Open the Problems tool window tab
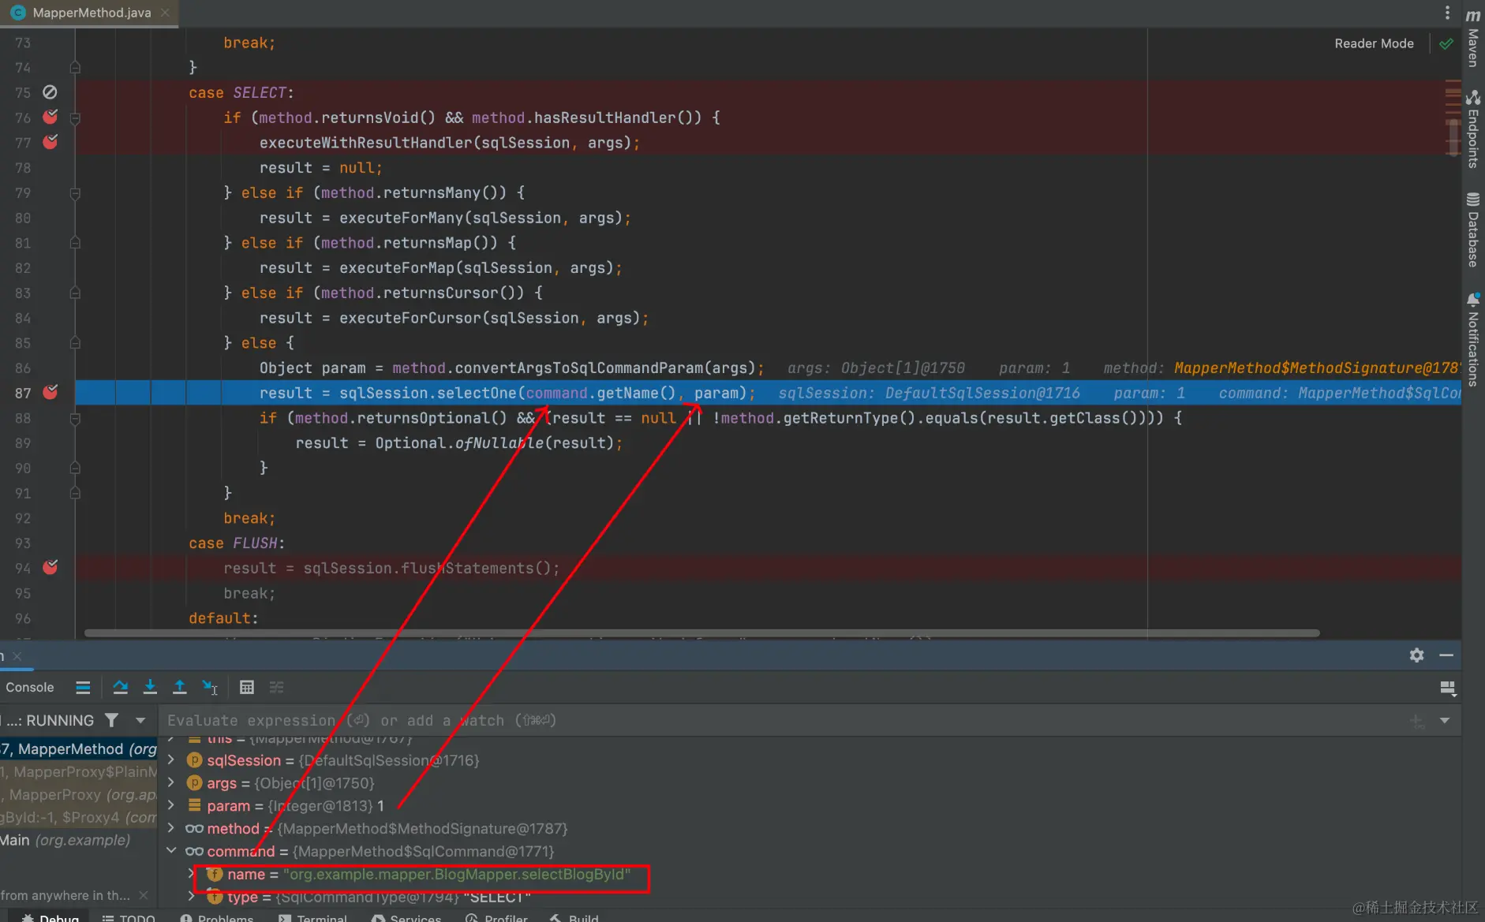 (x=217, y=918)
